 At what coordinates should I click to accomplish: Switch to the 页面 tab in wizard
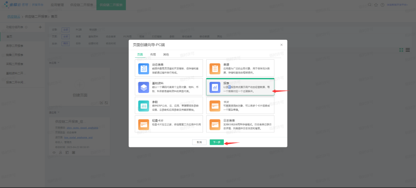pos(140,54)
